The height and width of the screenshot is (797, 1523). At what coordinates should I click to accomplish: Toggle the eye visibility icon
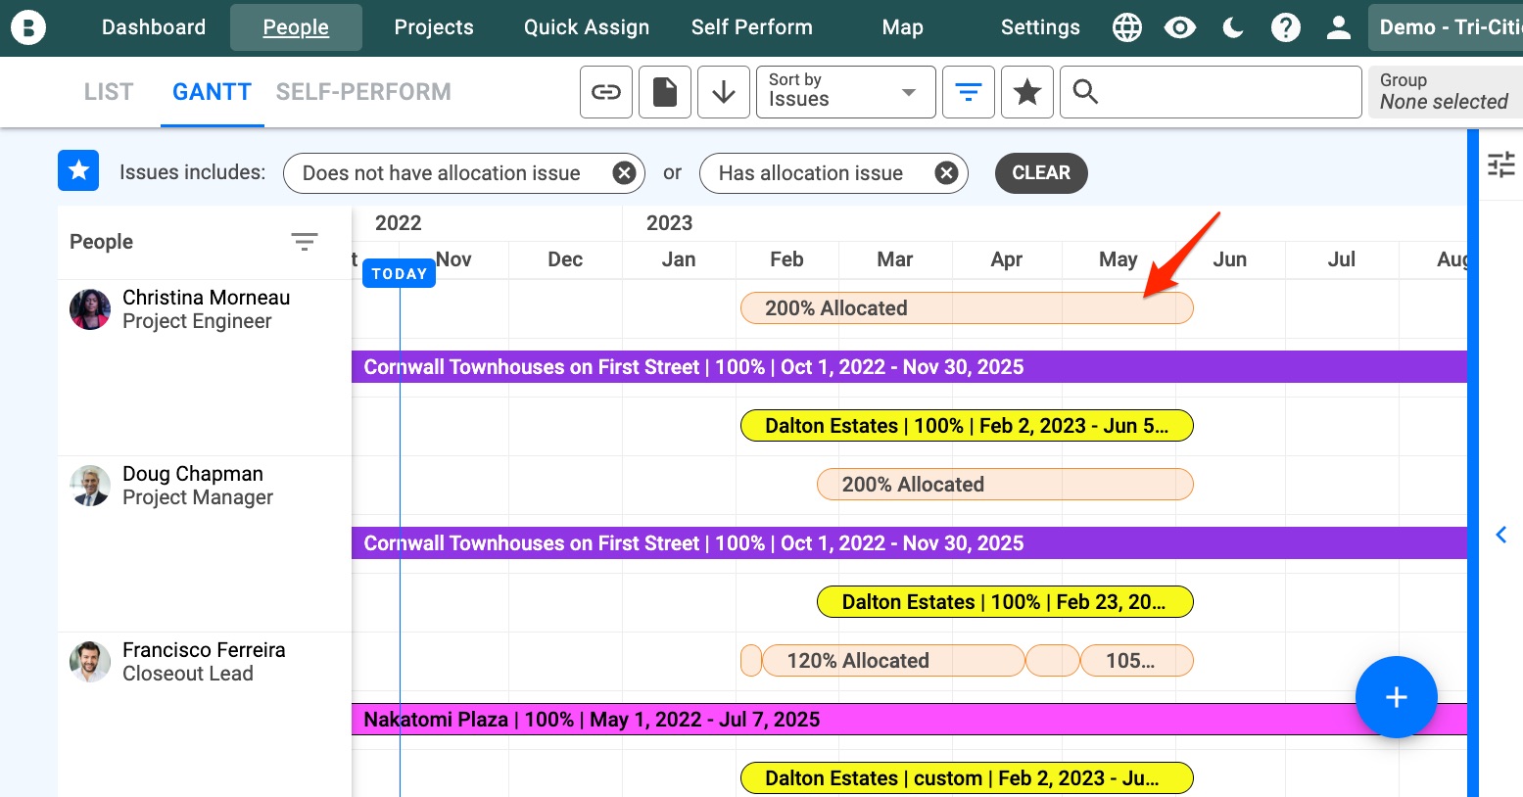[x=1180, y=27]
